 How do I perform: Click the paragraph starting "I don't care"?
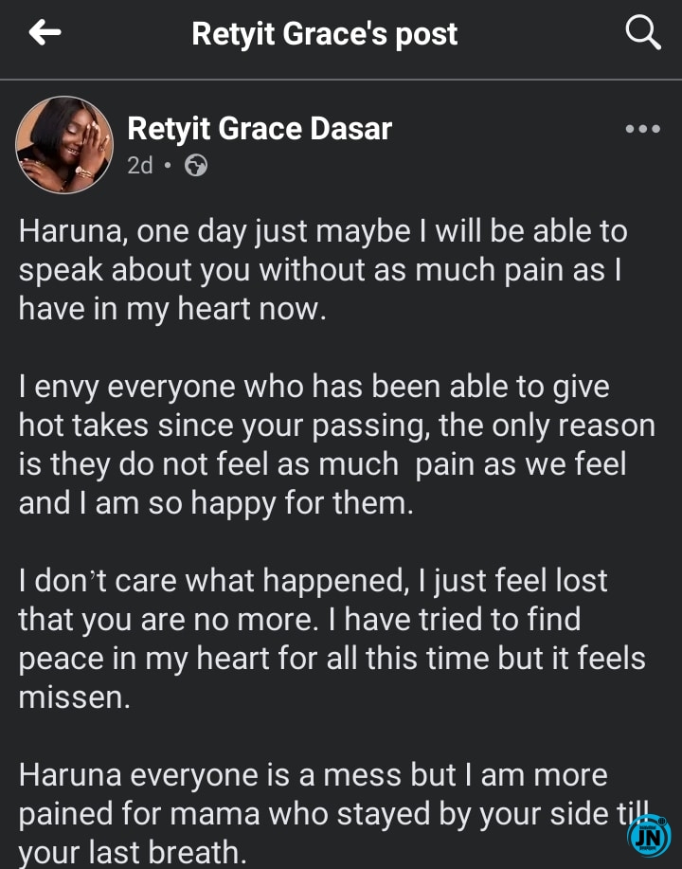point(332,638)
